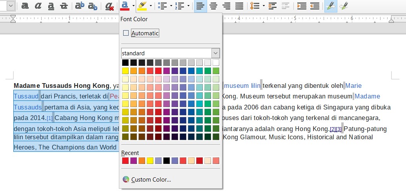Click the horizontal ruler at the 4 mark
This screenshot has width=406, height=193.
point(239,18)
